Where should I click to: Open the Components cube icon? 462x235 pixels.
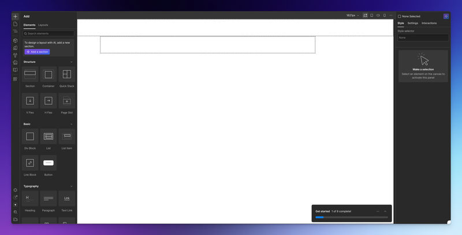click(16, 40)
